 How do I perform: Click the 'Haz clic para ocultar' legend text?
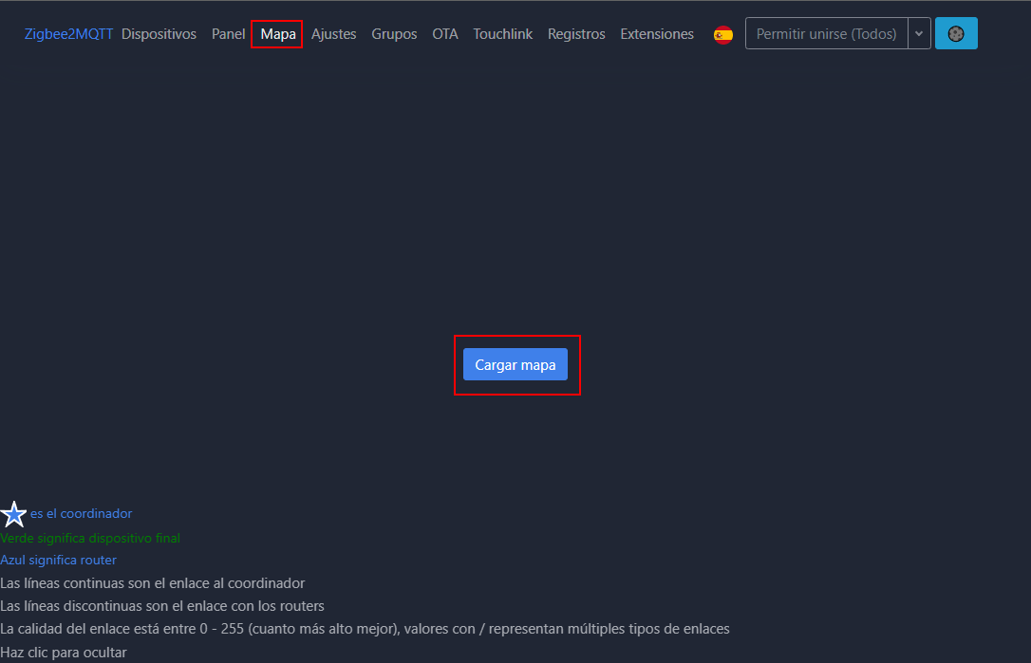click(64, 653)
